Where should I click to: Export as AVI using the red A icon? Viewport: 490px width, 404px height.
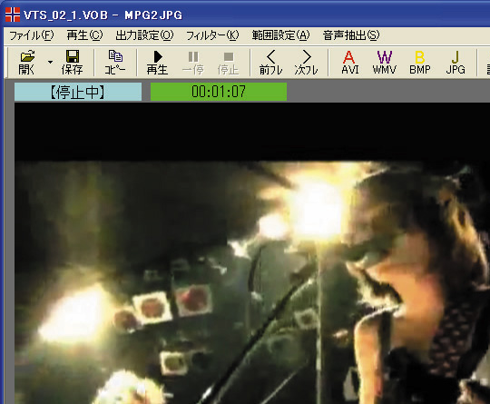point(349,63)
